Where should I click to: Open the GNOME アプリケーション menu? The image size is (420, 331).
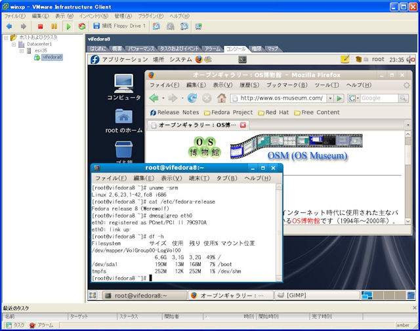[x=125, y=60]
